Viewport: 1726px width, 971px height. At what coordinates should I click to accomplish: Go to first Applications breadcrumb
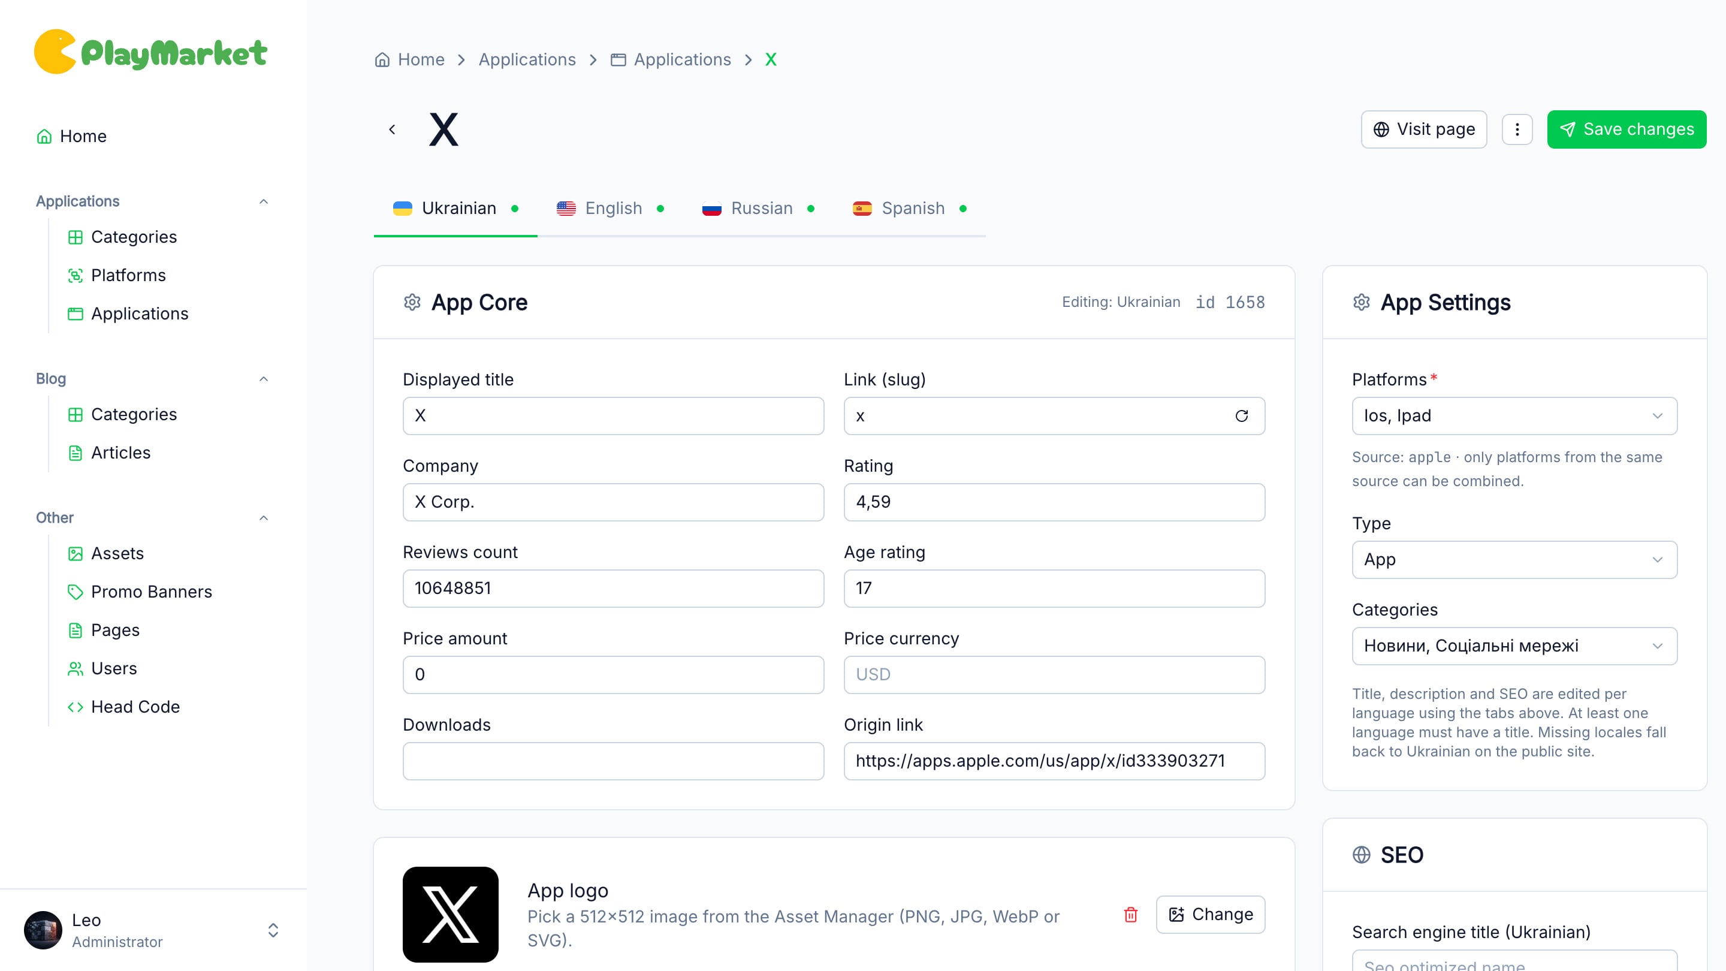(527, 60)
